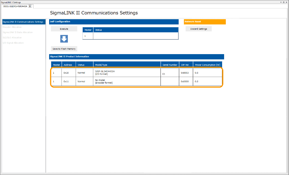Switch to I/O Signal Allocation

[13, 43]
